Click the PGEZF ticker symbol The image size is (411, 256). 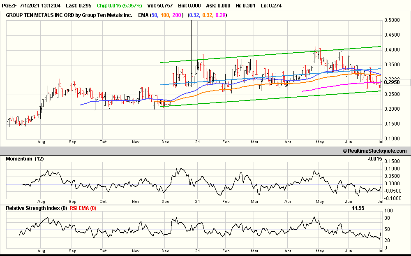9,5
